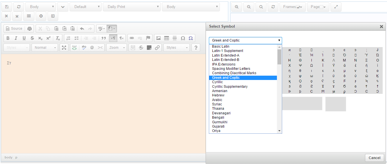Click the expand-arrows icon in preview toolbar
The image size is (387, 164).
[x=336, y=7]
